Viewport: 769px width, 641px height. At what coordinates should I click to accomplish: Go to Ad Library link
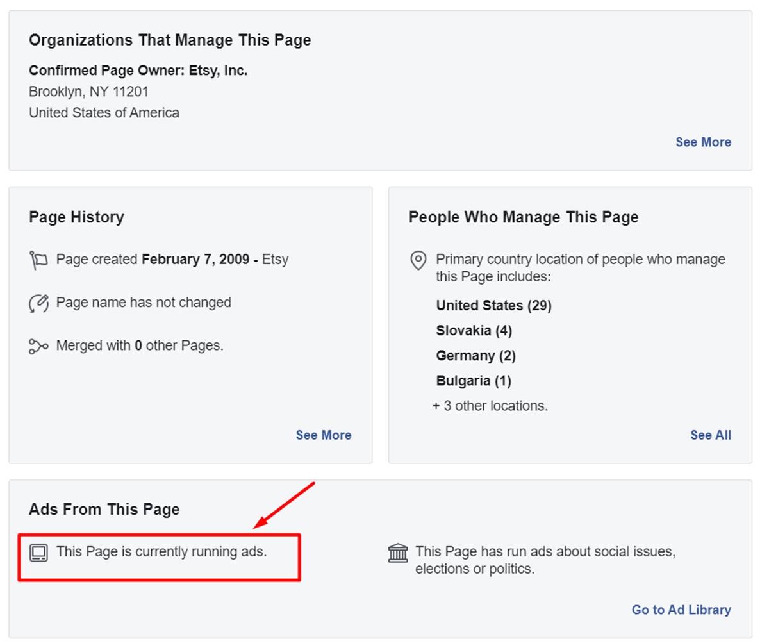point(681,610)
